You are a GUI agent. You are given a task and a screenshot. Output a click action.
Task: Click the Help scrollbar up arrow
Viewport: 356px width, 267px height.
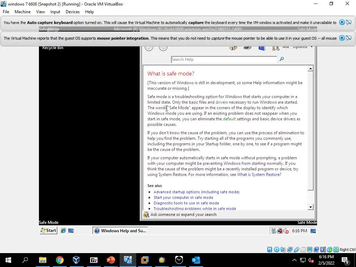tap(310, 68)
